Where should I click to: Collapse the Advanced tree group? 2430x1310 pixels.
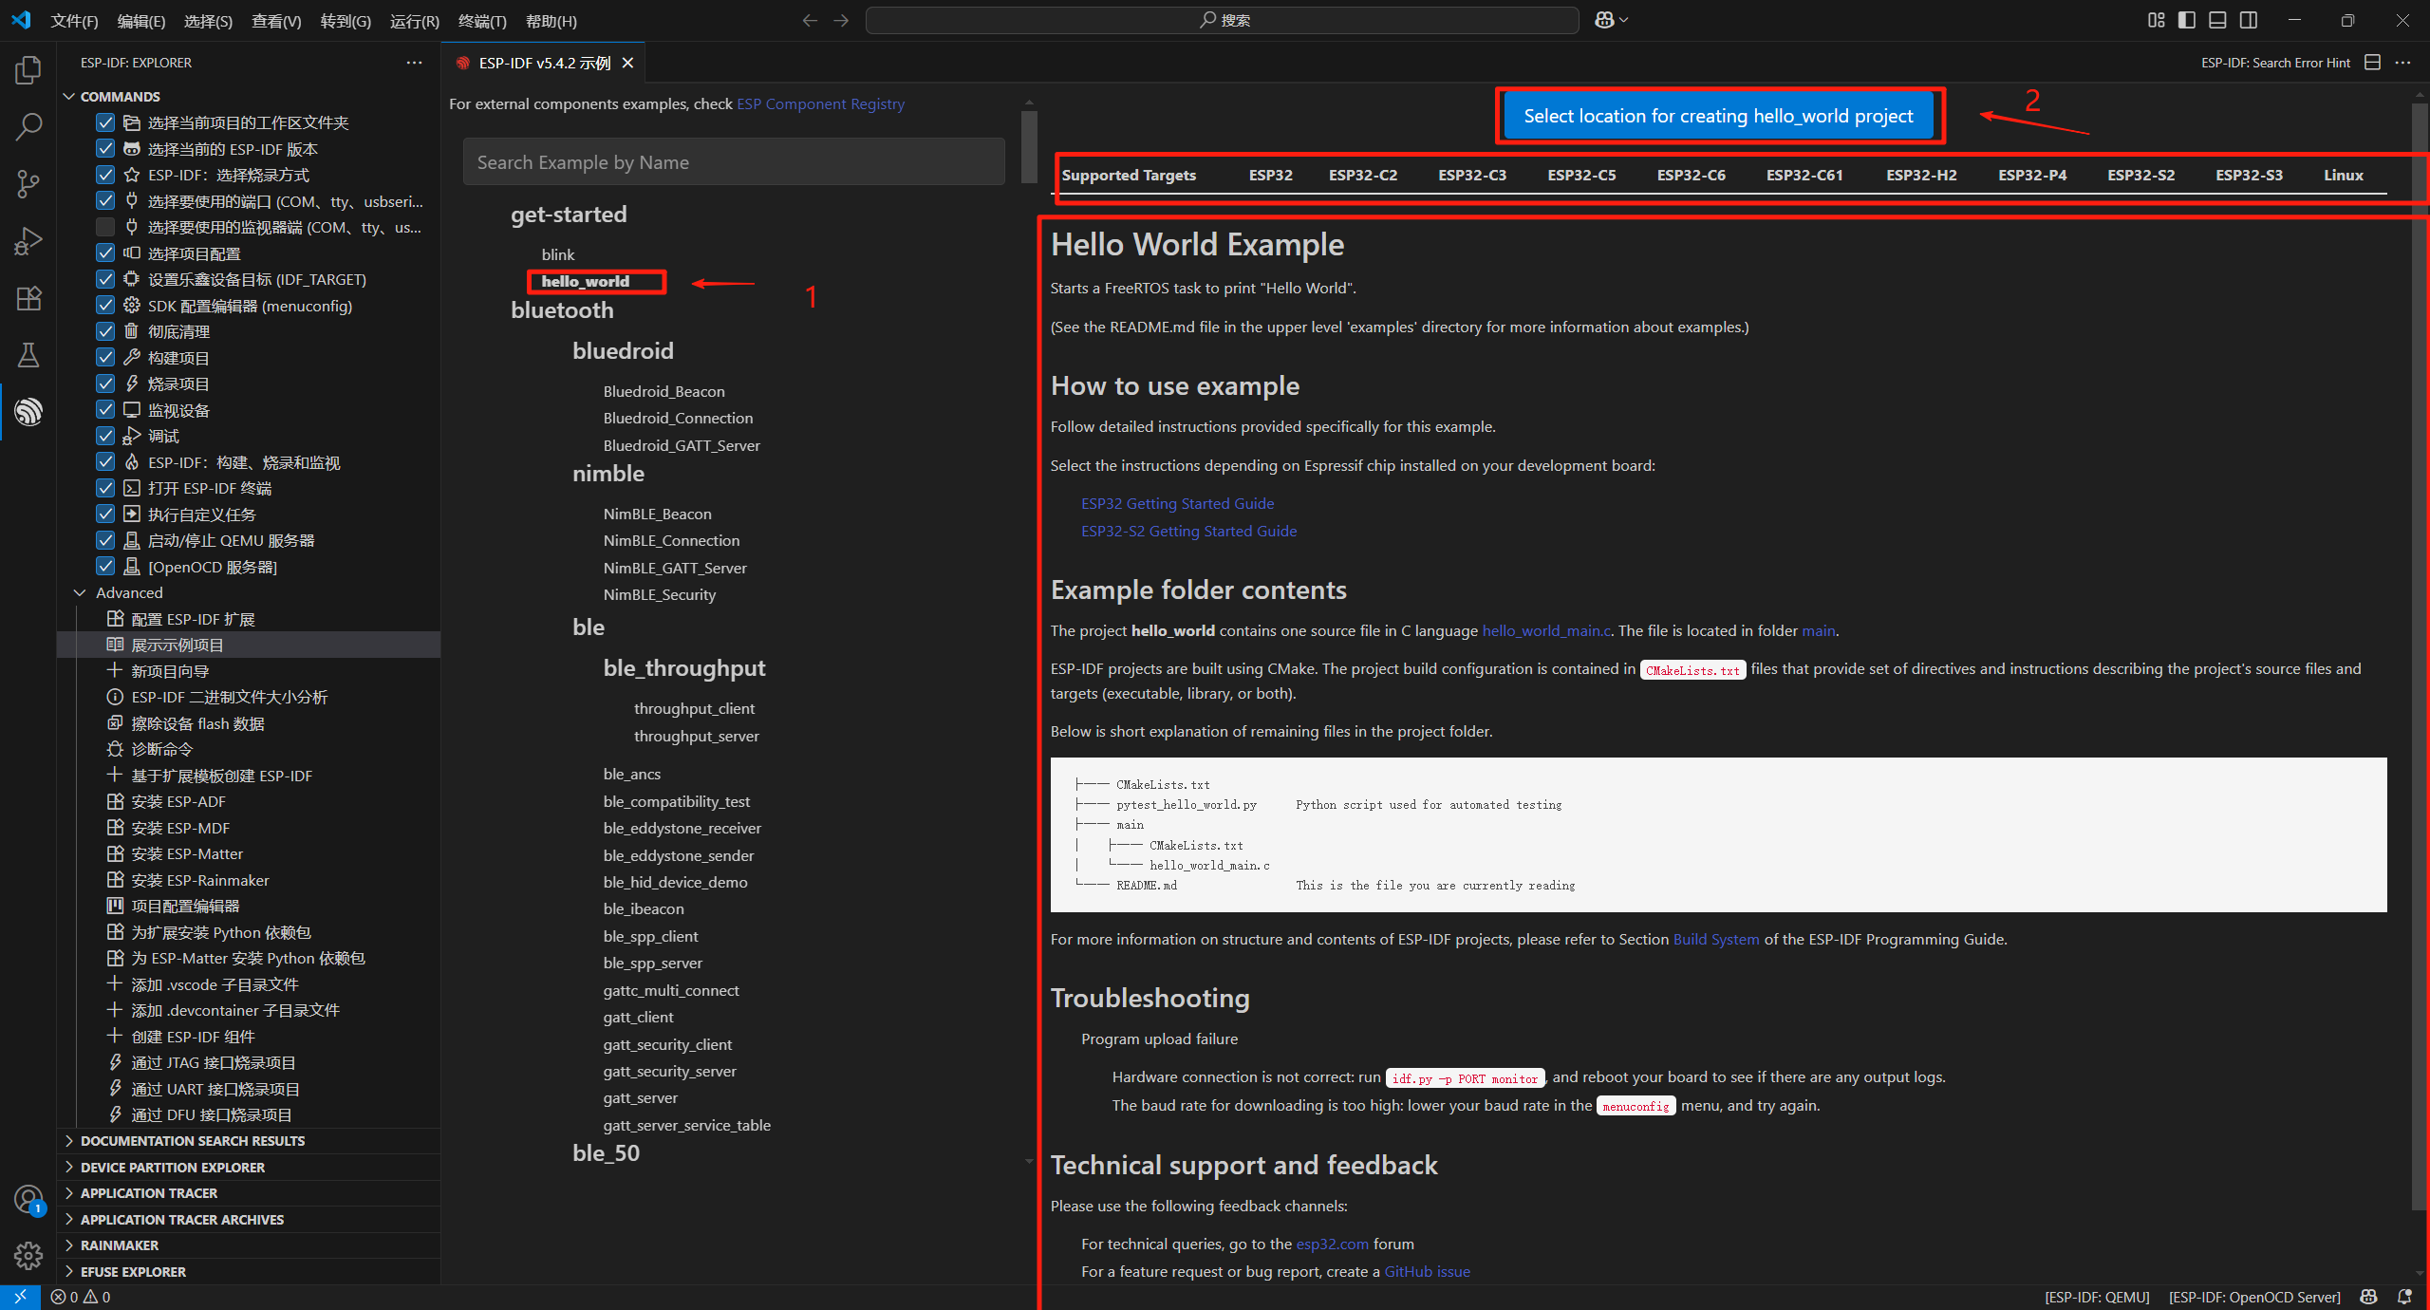[80, 592]
